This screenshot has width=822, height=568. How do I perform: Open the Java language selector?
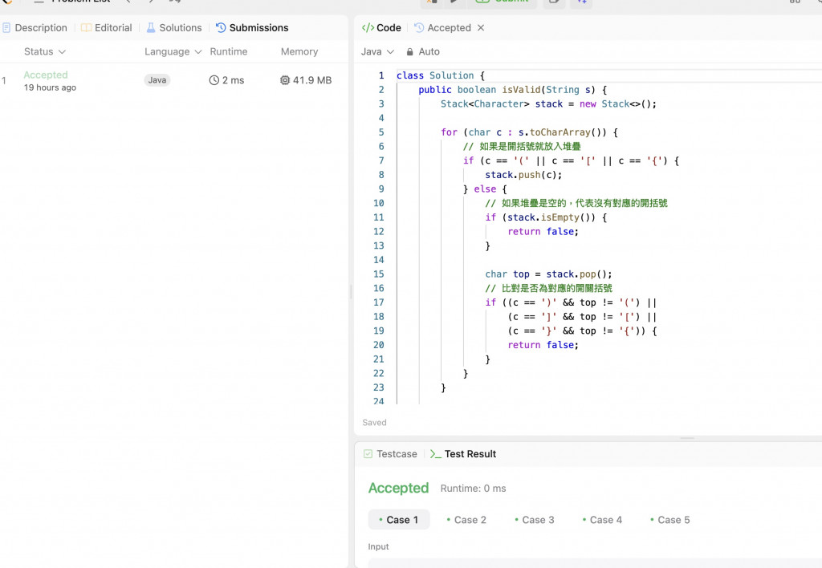pyautogui.click(x=377, y=51)
